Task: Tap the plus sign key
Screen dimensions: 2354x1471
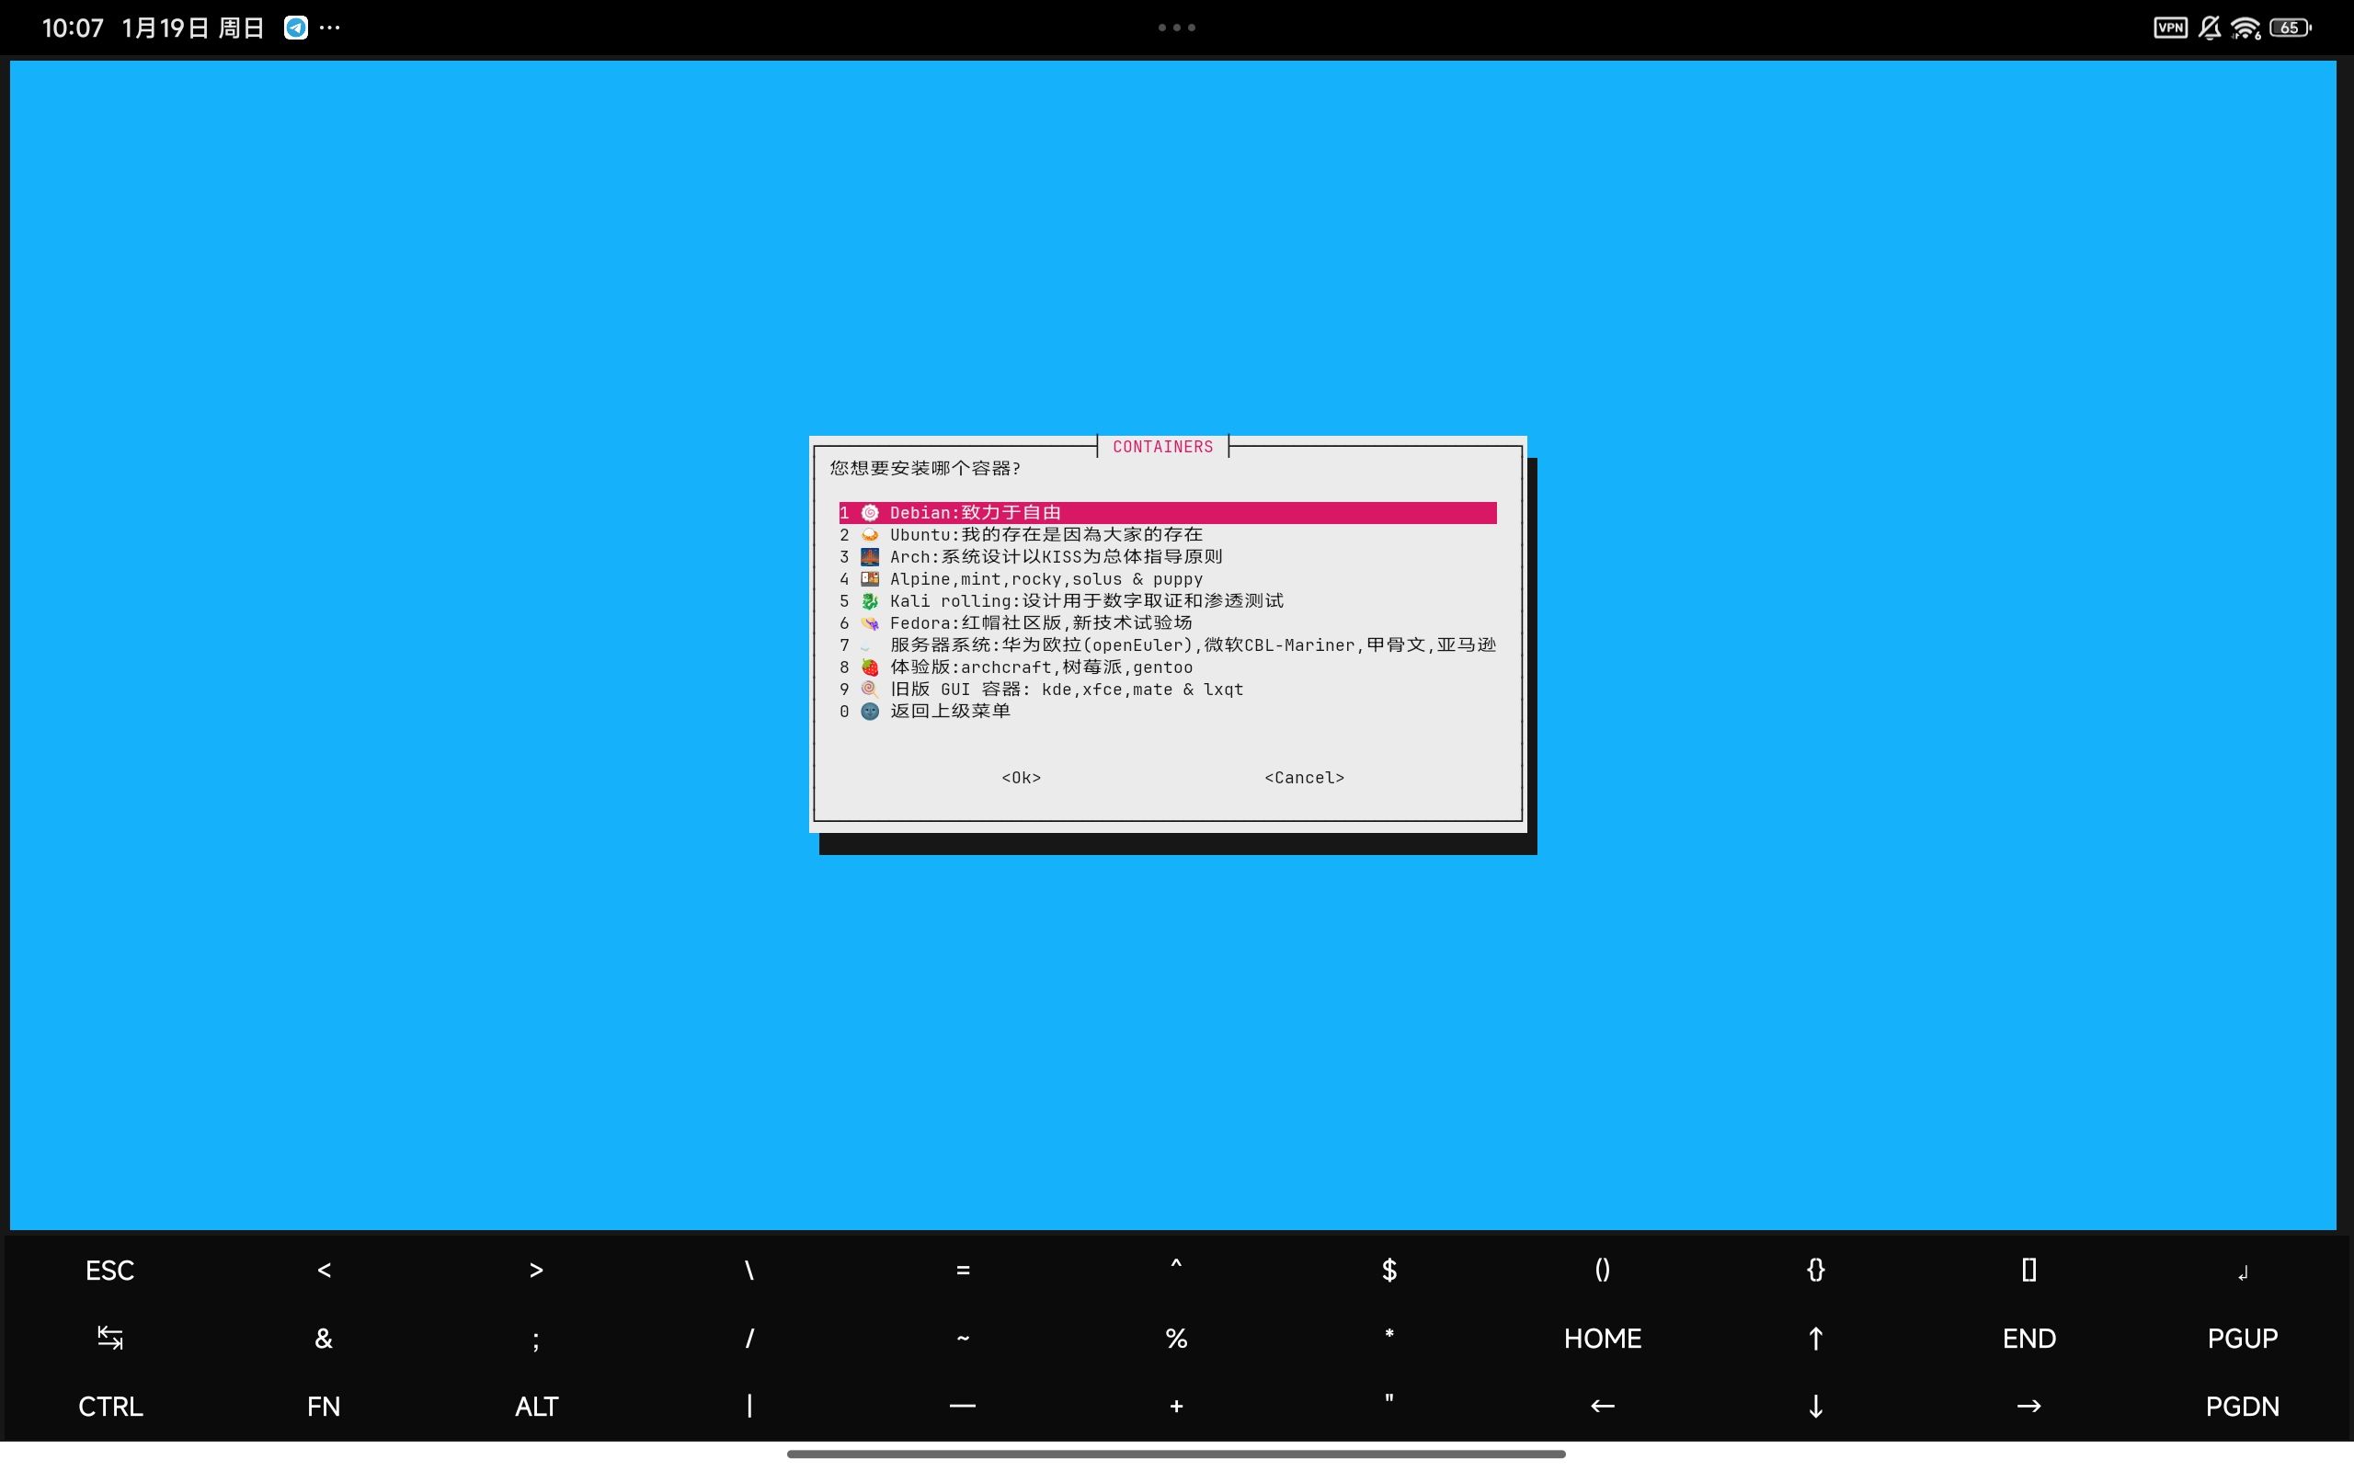Action: 1176,1407
